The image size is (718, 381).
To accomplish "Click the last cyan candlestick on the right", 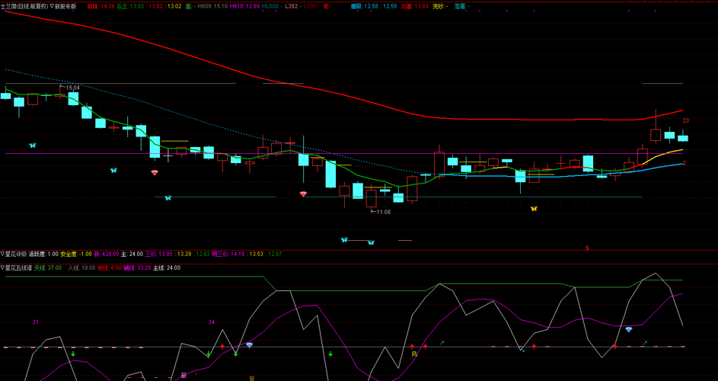I will [x=683, y=138].
